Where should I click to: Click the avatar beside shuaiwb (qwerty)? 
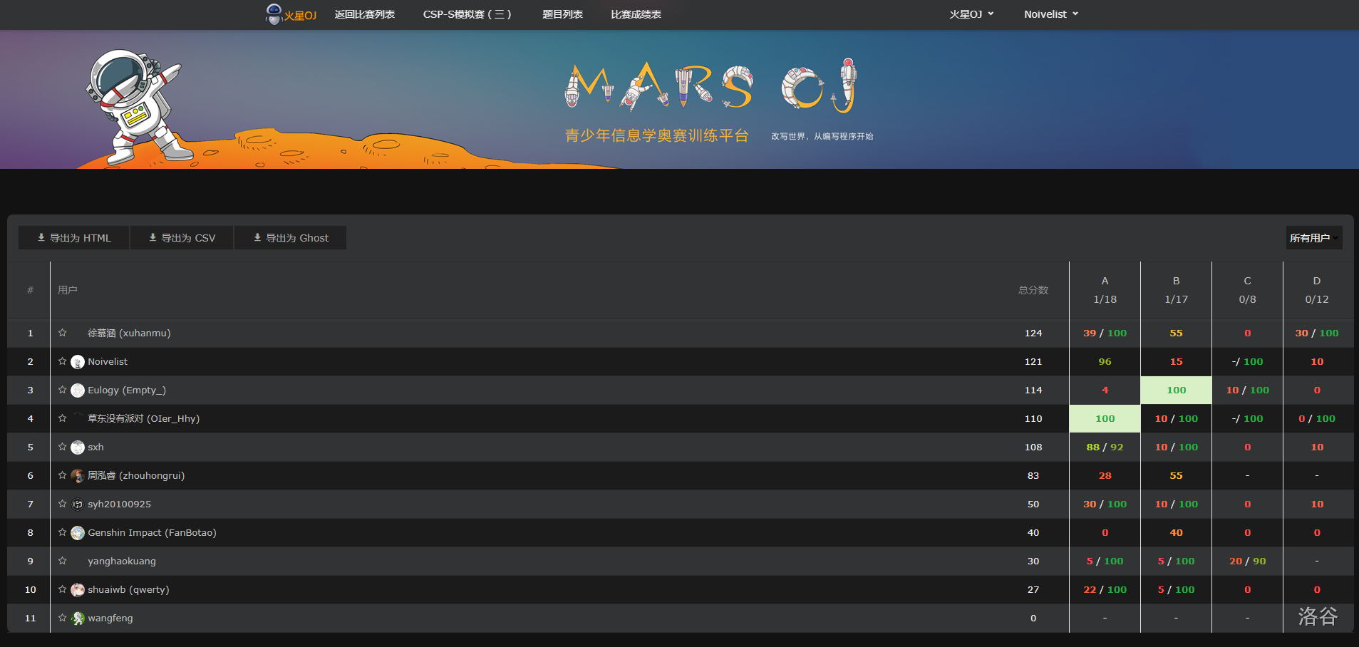(x=78, y=590)
